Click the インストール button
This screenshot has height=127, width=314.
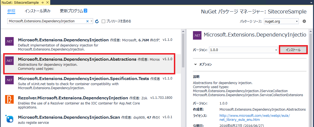point(293,50)
